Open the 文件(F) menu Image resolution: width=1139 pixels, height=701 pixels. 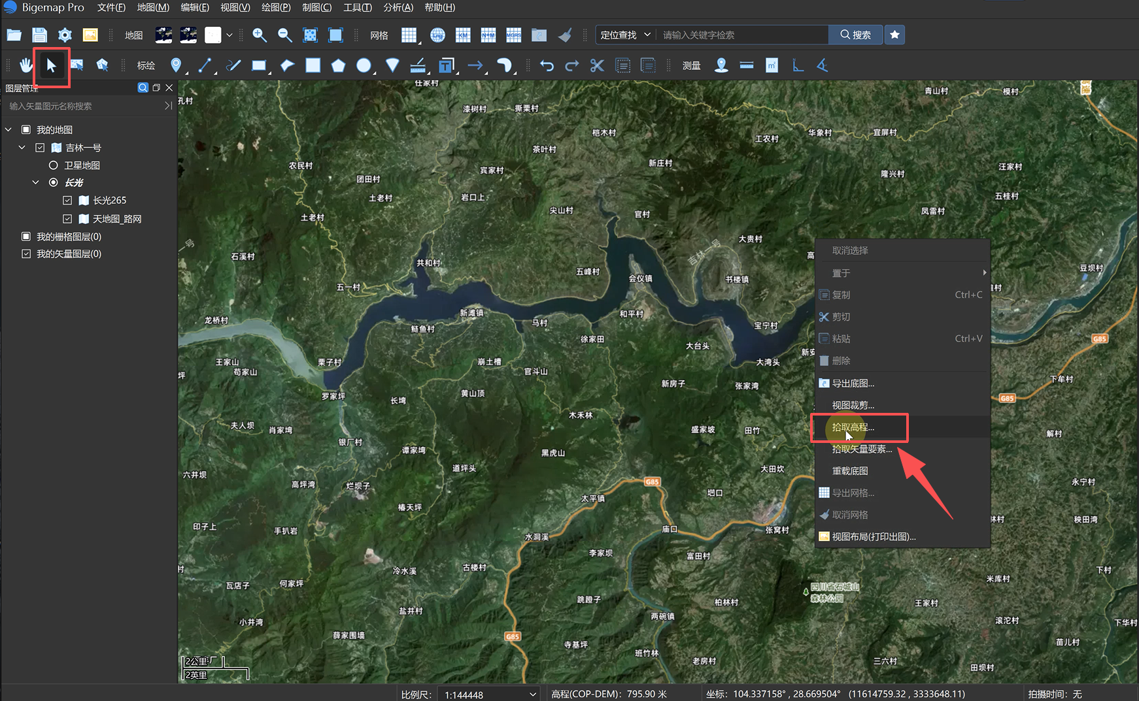click(111, 7)
